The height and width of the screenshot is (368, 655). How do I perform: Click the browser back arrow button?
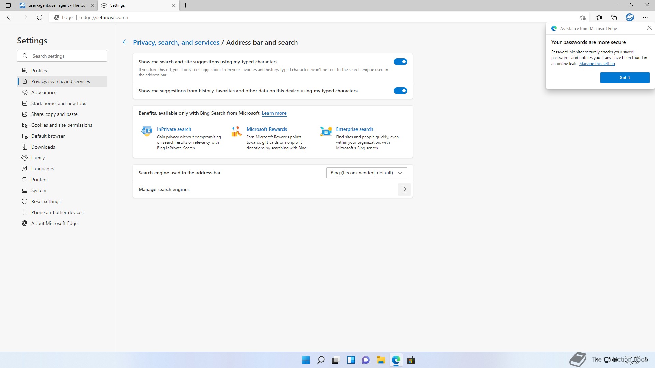tap(10, 17)
